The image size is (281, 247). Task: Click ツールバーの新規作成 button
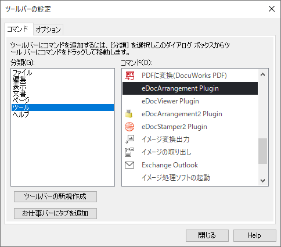55,196
